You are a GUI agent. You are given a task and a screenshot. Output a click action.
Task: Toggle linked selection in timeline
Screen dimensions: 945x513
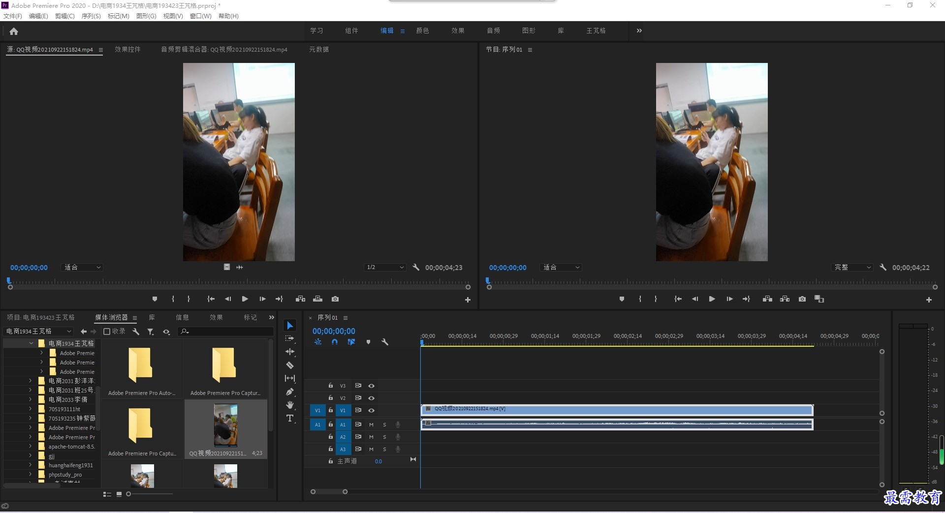(351, 342)
